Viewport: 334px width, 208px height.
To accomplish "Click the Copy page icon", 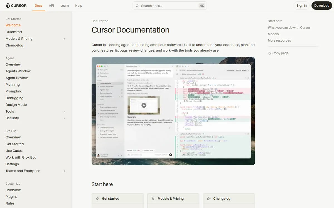I will point(269,53).
